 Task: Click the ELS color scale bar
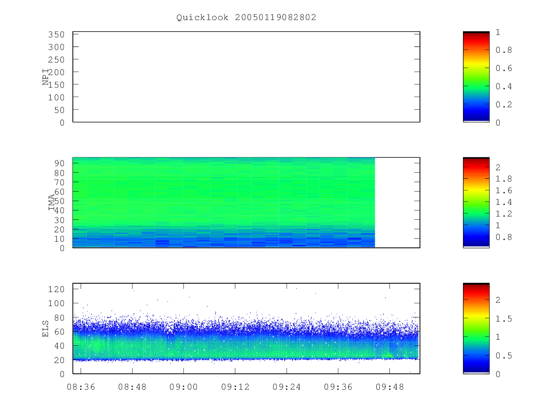(476, 329)
